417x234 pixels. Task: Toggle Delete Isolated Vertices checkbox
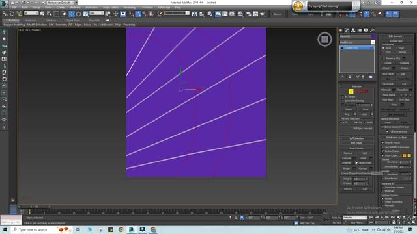click(x=382, y=127)
